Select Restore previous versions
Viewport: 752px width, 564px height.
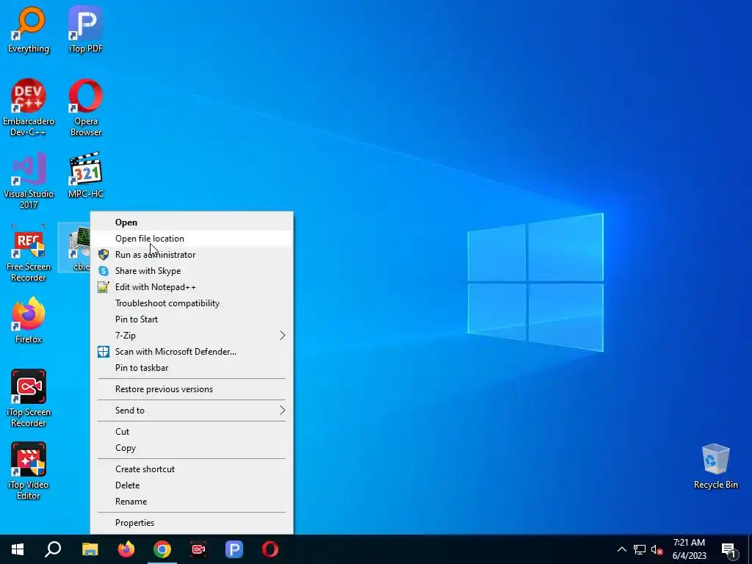coord(192,389)
